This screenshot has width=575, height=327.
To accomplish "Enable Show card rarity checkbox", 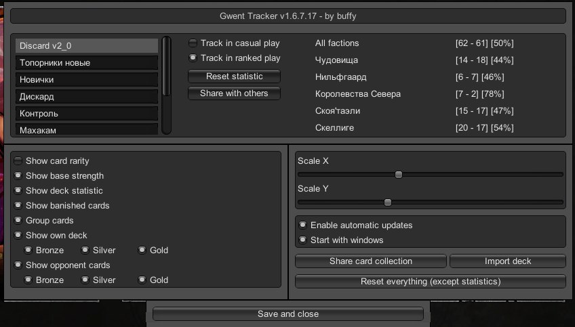I will [18, 161].
